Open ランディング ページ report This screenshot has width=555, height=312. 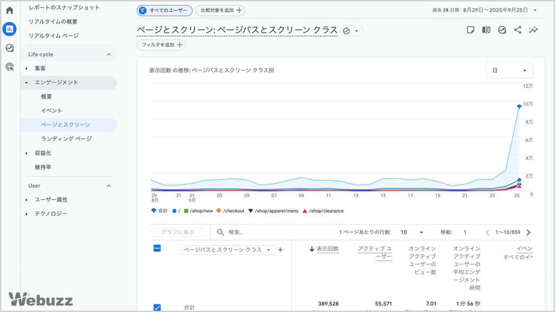click(66, 139)
